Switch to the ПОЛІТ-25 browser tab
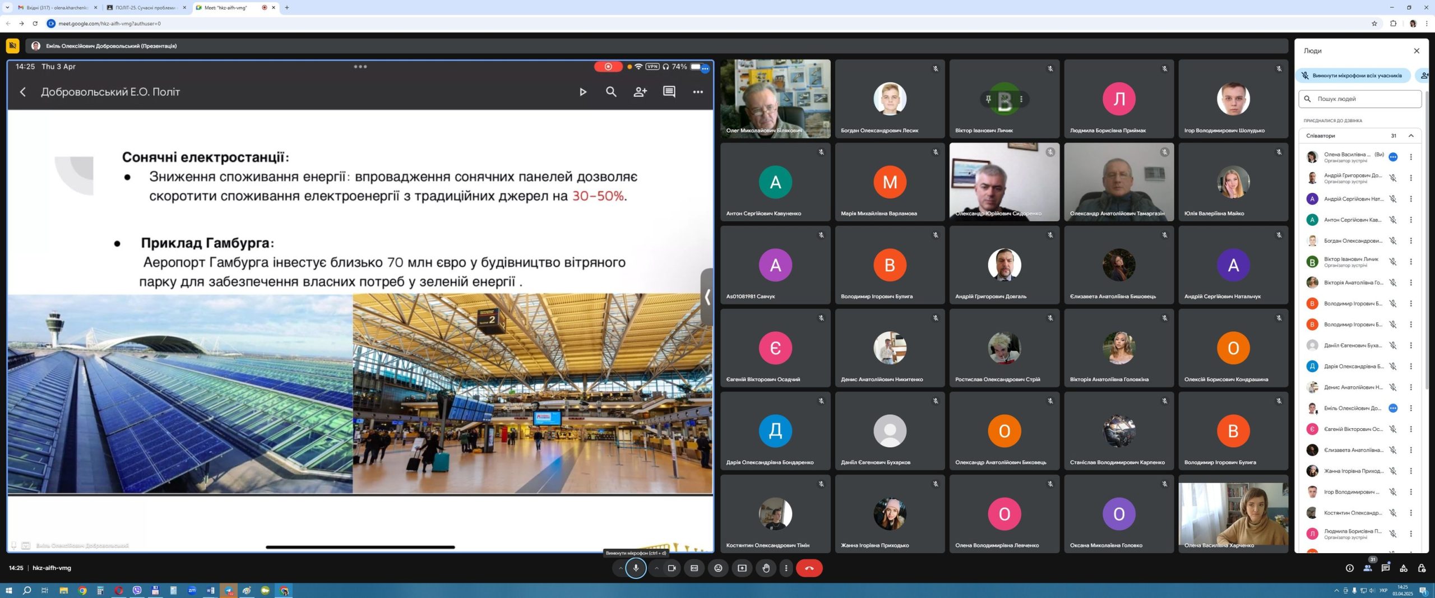 (146, 7)
